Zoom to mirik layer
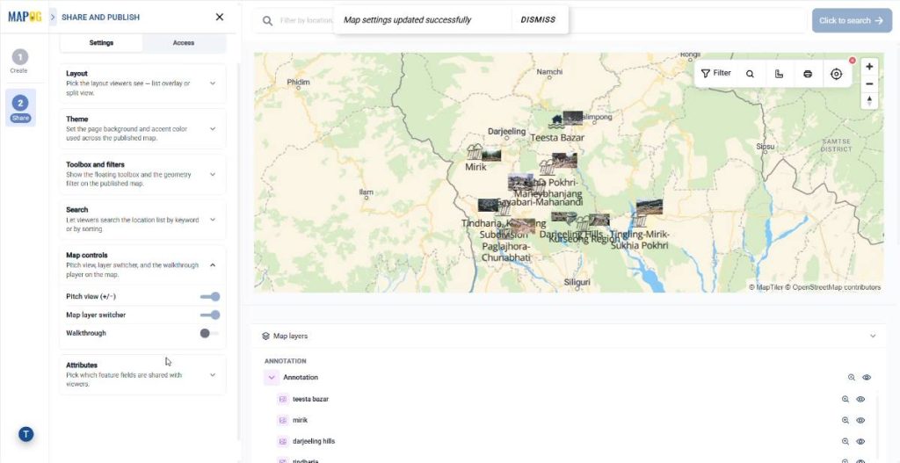The height and width of the screenshot is (463, 900). (x=845, y=421)
